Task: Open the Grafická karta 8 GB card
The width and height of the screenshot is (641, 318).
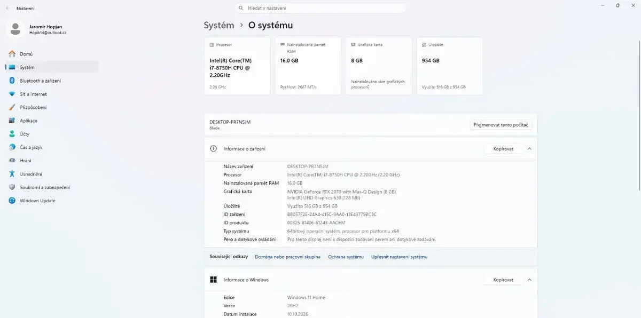Action: (379, 66)
